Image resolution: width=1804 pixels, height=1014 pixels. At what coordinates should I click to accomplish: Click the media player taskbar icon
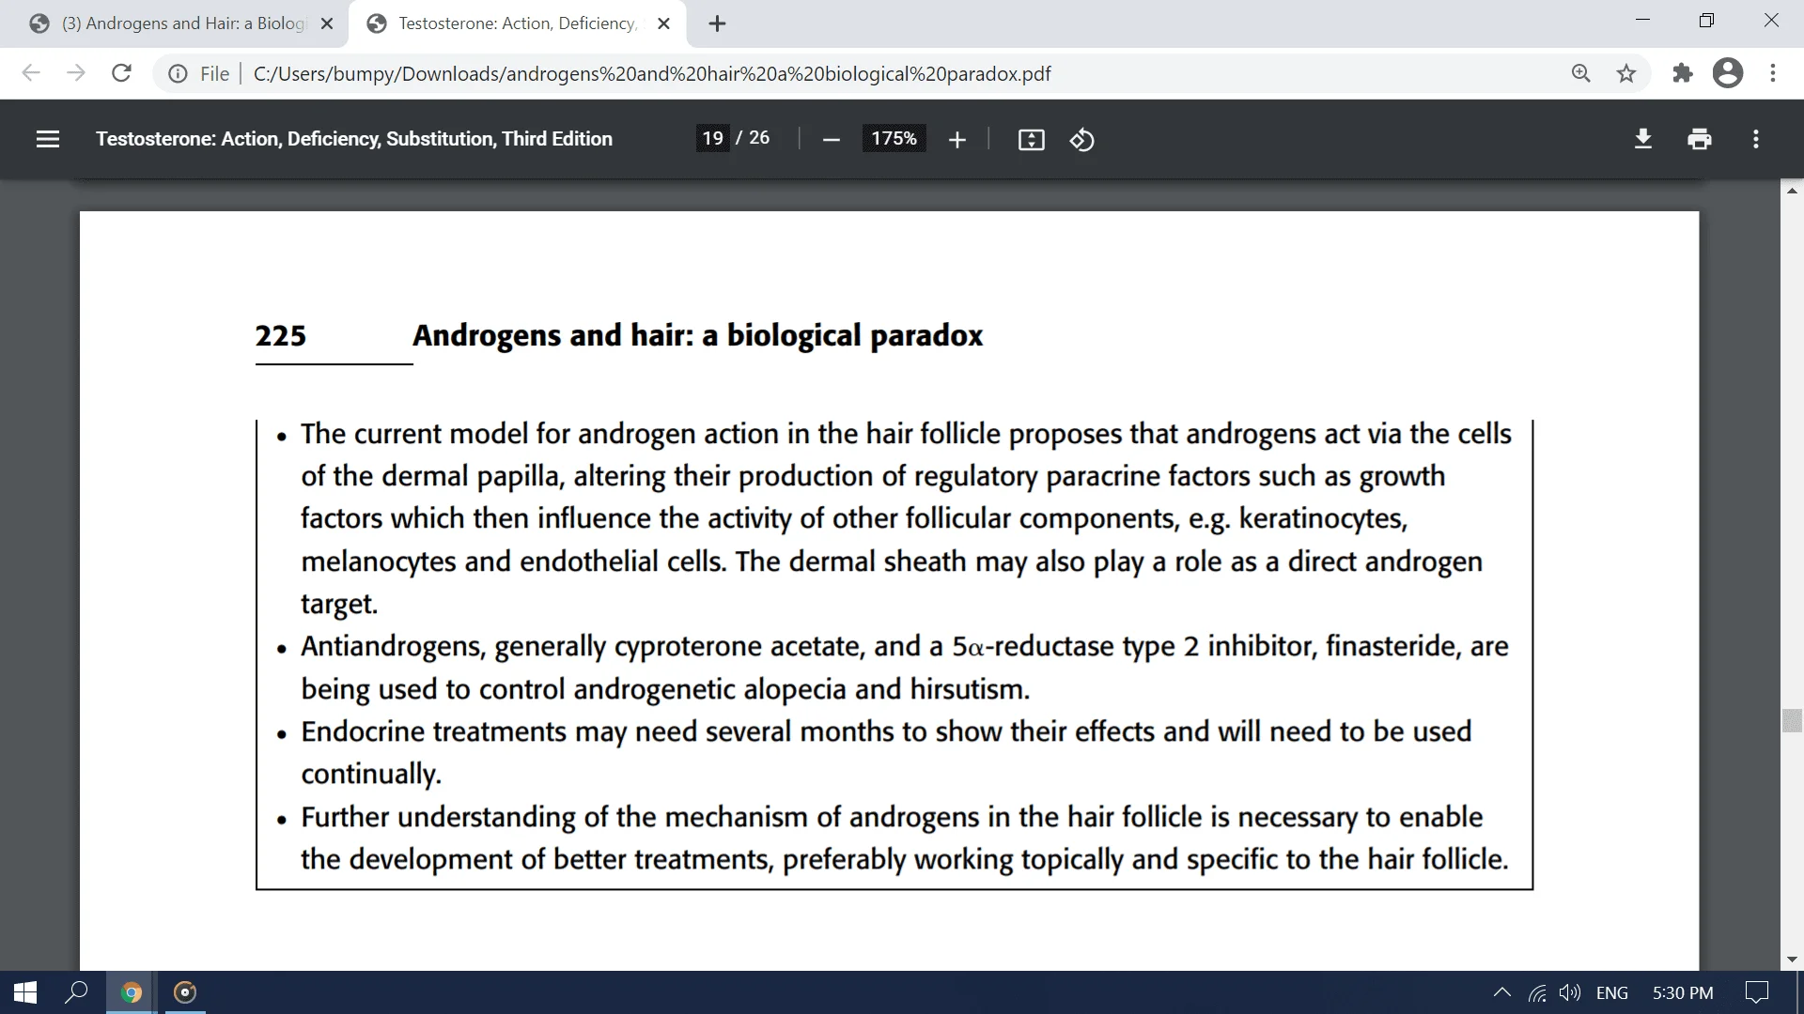(x=185, y=992)
